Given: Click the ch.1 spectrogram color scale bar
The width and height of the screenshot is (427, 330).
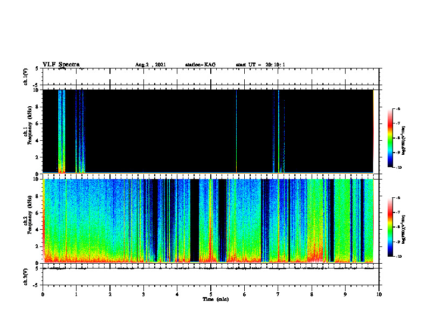Looking at the screenshot, I should pos(390,138).
